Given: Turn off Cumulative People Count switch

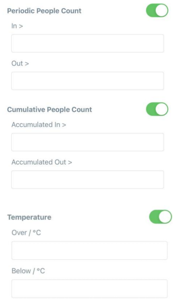Looking at the screenshot, I should [157, 109].
